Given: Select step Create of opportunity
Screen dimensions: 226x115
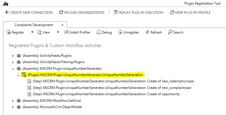Looking at the screenshot, I should [x=106, y=94].
